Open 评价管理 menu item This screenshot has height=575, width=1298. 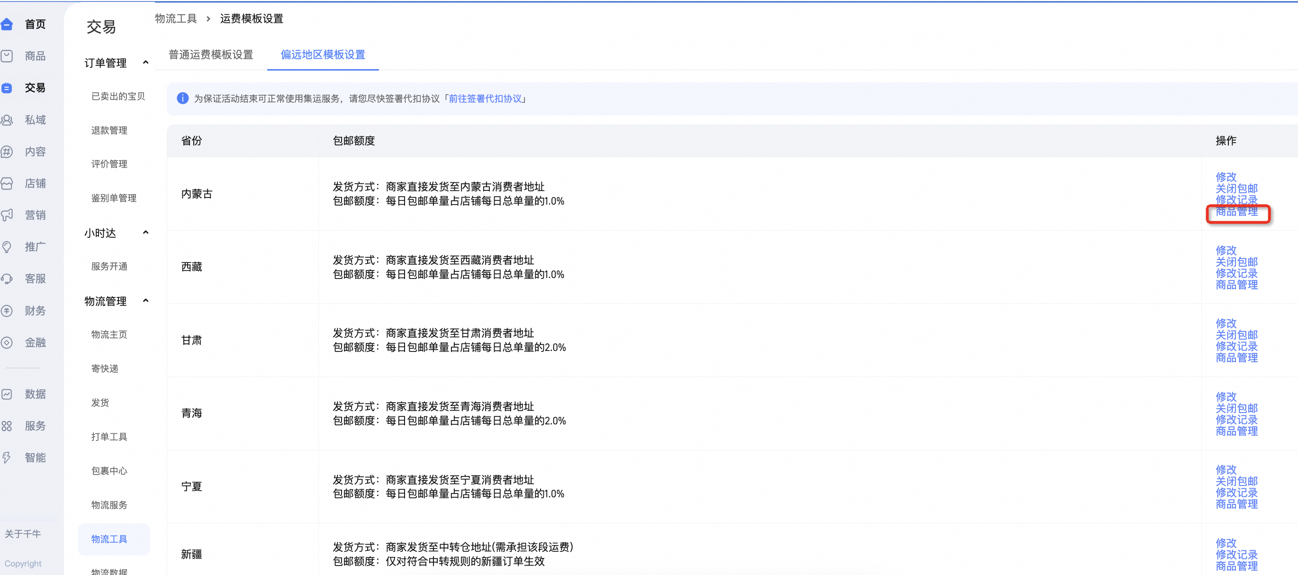point(109,164)
